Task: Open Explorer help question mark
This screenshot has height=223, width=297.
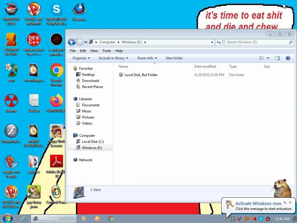Action: (288, 58)
